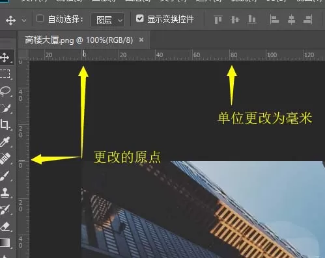Uncheck the 显示变换控件 checkbox
The height and width of the screenshot is (258, 325).
pos(140,18)
